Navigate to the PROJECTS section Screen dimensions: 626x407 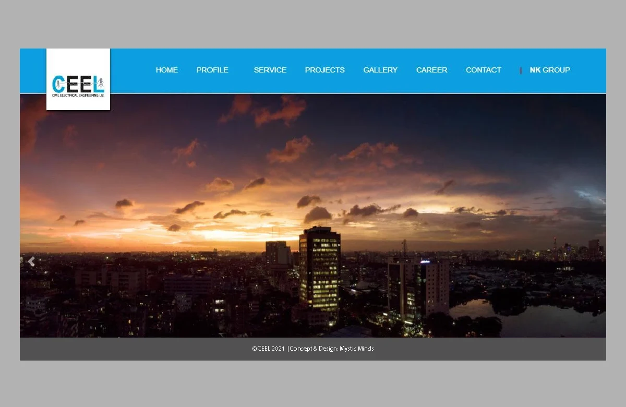[324, 70]
